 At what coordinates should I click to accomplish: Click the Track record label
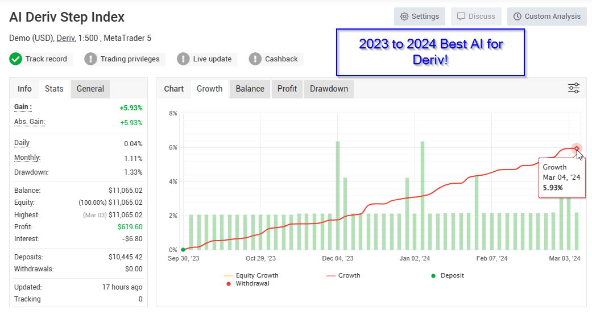click(46, 59)
